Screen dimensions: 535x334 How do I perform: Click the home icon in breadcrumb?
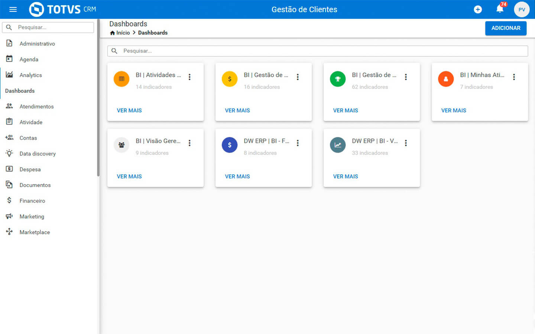tap(112, 33)
